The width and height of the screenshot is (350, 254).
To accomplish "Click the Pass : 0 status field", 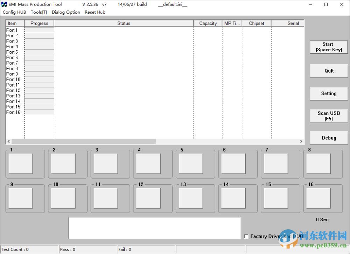I will click(88, 249).
